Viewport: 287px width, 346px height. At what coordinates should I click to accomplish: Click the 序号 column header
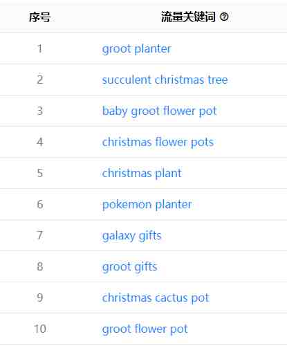pyautogui.click(x=39, y=17)
